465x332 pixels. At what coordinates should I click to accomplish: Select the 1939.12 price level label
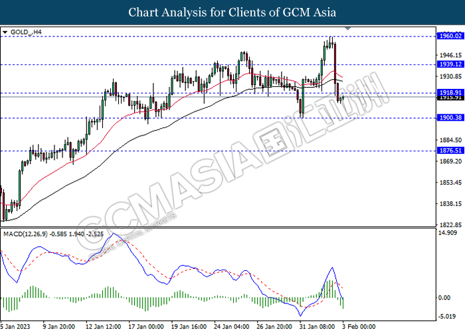point(450,64)
